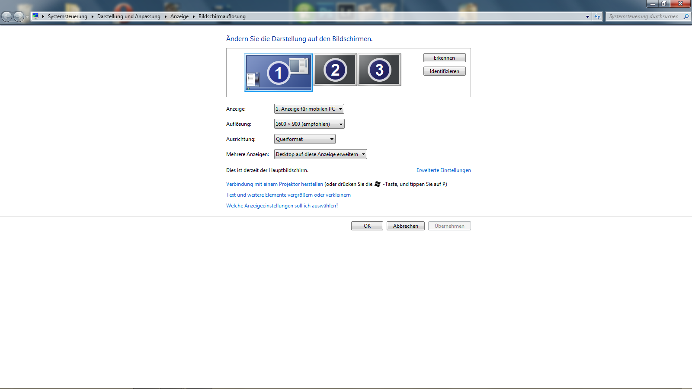
Task: Select monitor 1 display icon
Action: click(278, 73)
